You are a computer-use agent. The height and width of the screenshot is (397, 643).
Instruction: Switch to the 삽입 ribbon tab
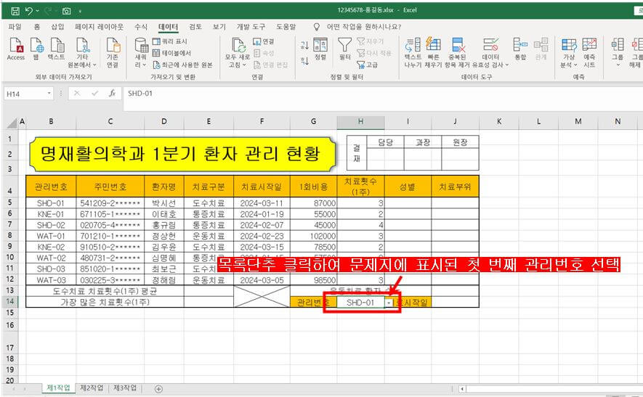click(x=57, y=27)
